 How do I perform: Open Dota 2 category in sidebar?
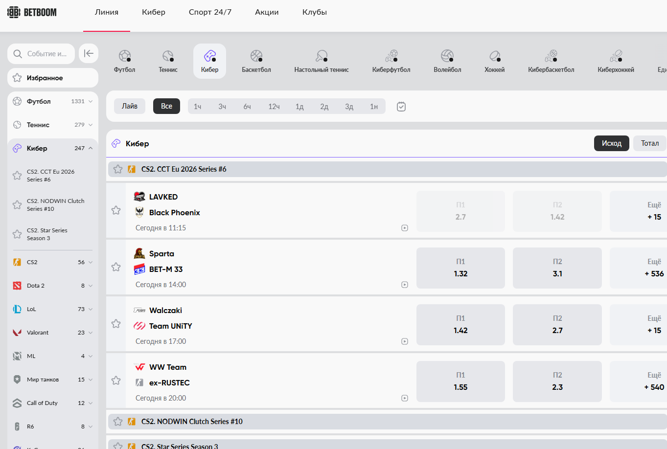click(x=53, y=286)
